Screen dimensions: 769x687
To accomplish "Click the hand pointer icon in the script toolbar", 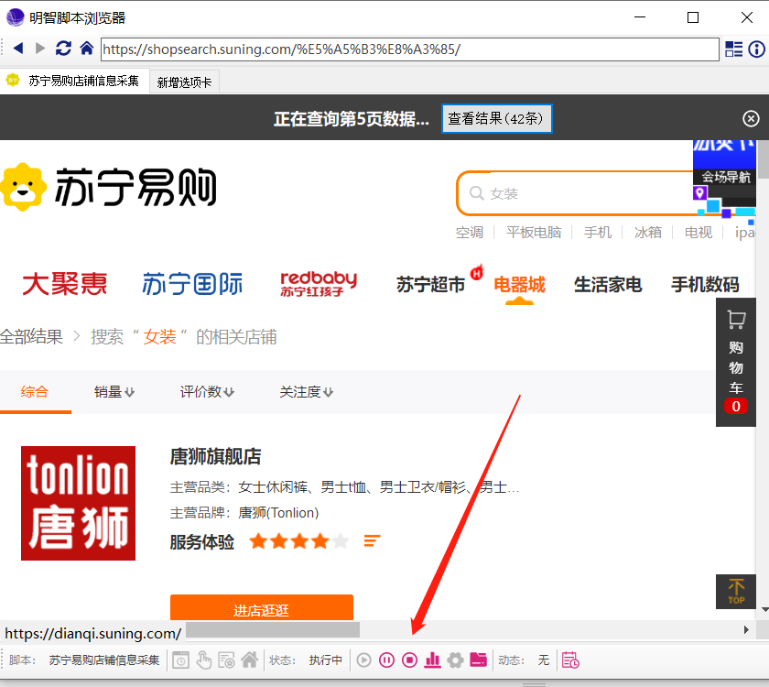I will click(203, 660).
